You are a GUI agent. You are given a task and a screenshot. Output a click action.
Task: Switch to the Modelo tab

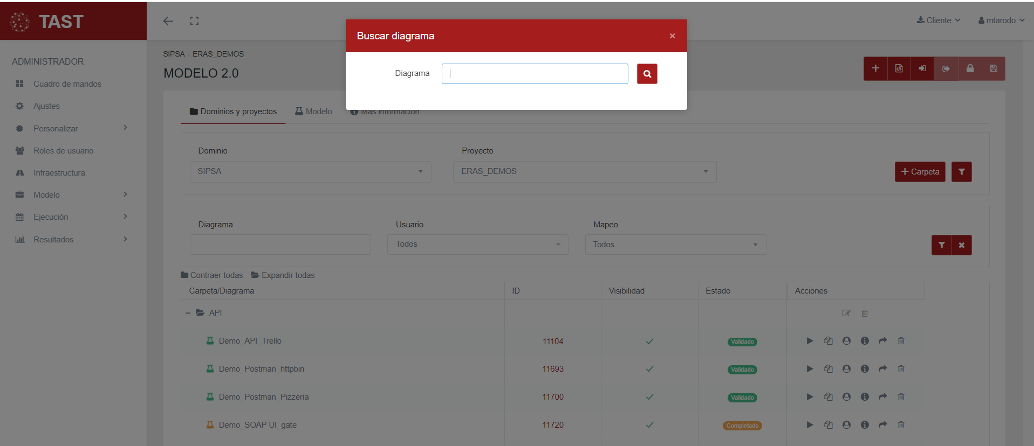click(313, 111)
